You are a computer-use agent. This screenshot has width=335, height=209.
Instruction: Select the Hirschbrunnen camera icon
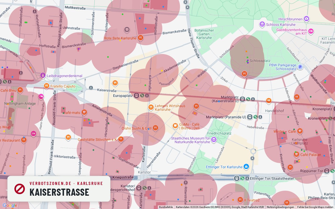(x=306, y=19)
